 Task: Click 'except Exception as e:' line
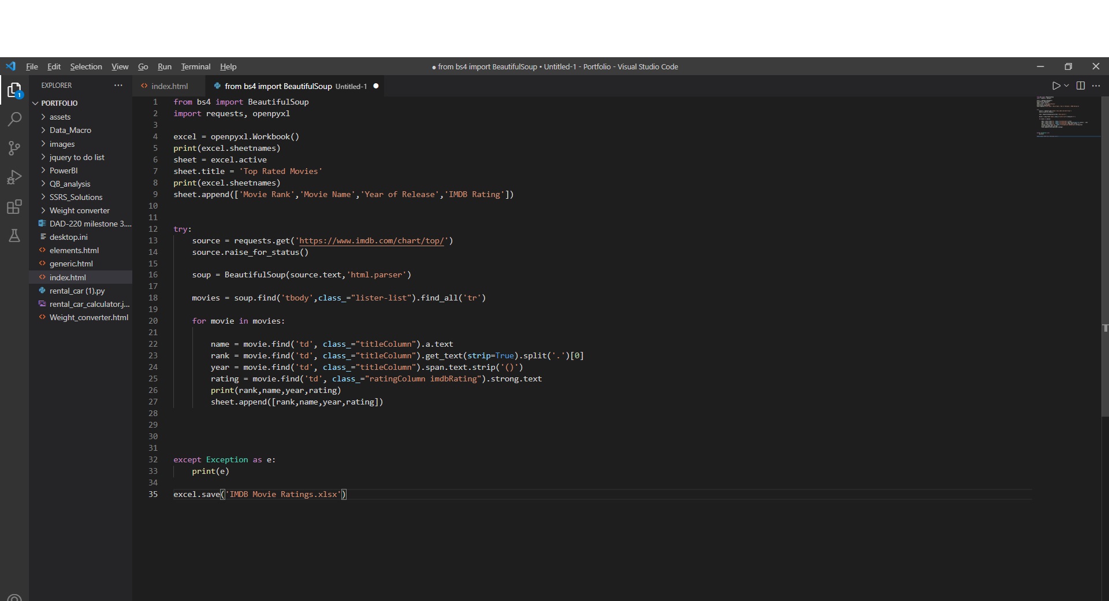click(x=225, y=459)
